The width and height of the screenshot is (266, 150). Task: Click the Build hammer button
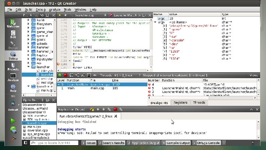pyautogui.click(x=13, y=139)
